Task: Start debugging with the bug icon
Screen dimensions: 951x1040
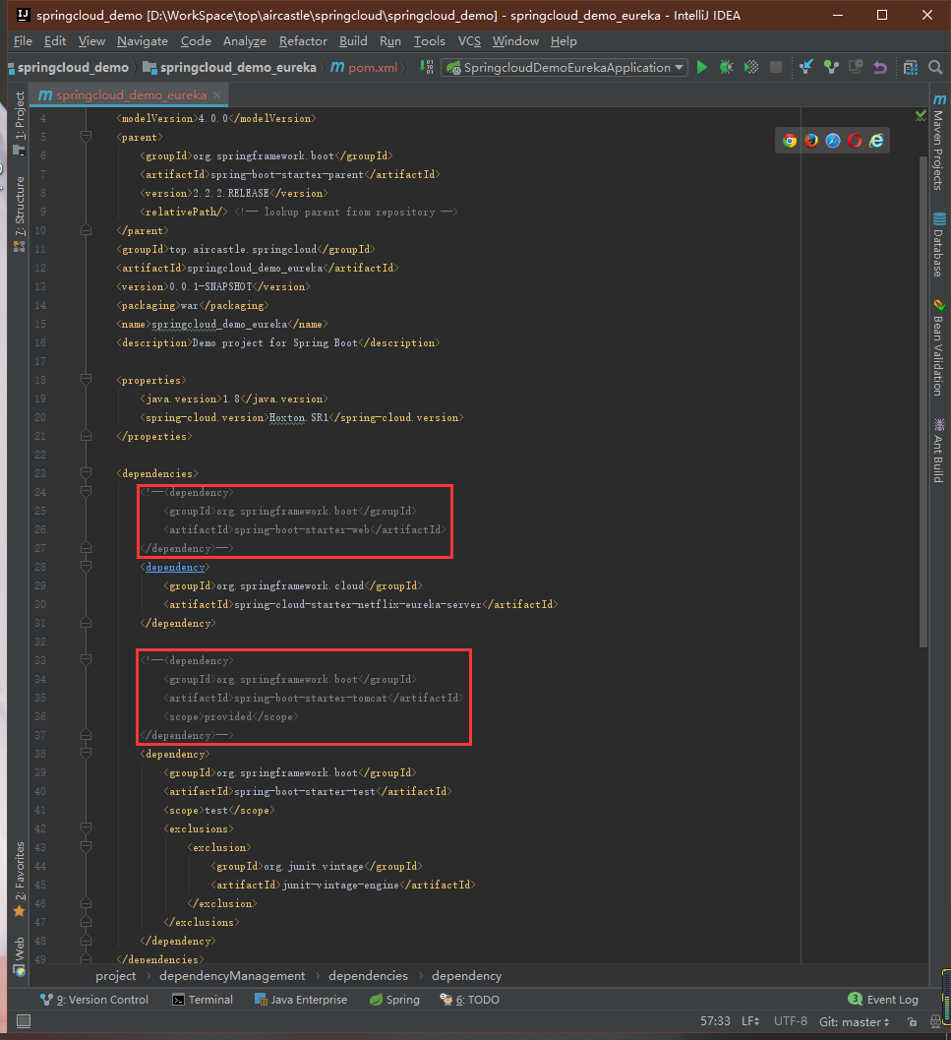Action: (726, 67)
